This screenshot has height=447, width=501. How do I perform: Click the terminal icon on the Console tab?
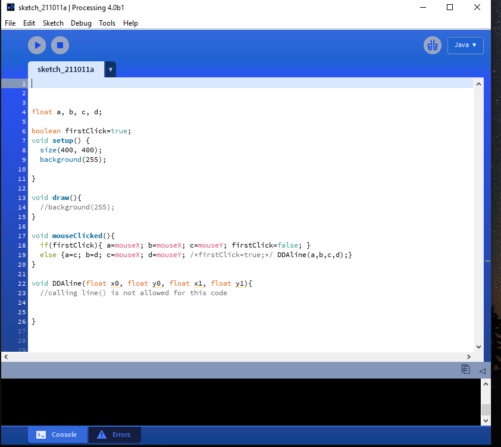[x=41, y=435]
